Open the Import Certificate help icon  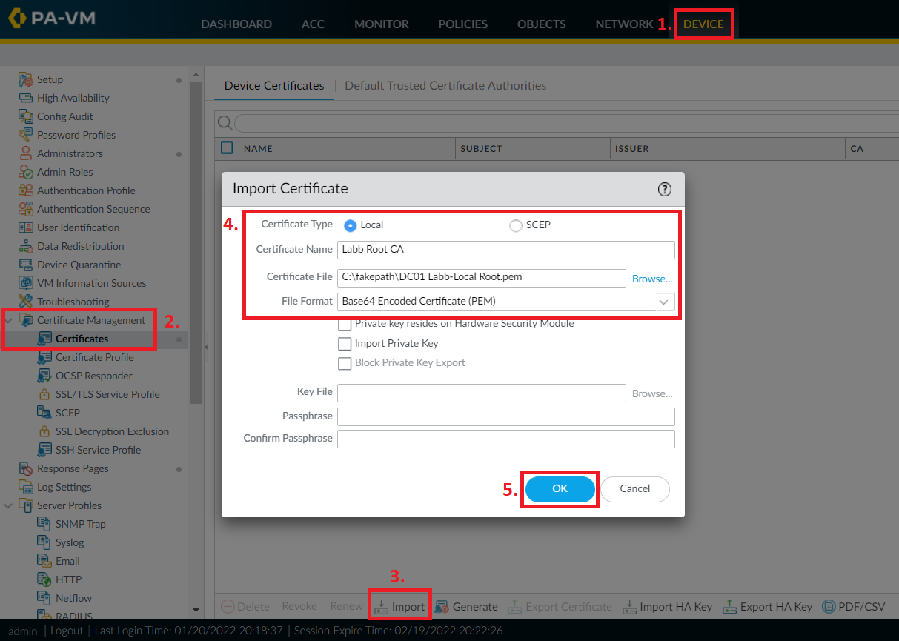click(664, 189)
